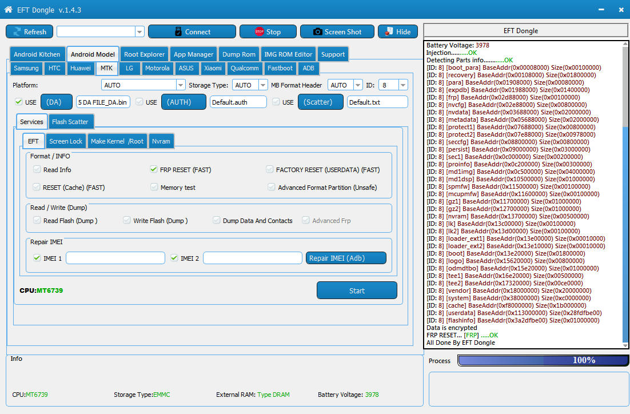The image size is (630, 414).
Task: Click the Process progress bar at 100%
Action: 543,360
